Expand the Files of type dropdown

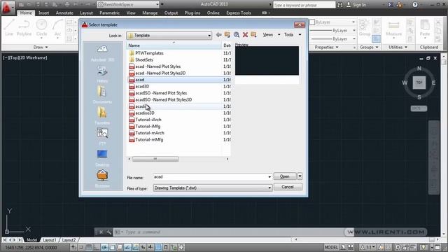(x=269, y=188)
